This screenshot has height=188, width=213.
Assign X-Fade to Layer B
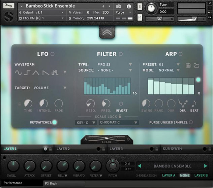201,175
